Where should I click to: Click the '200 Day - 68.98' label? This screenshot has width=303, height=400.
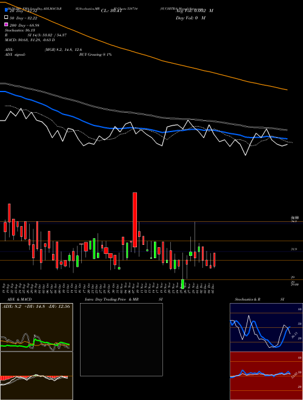click(x=24, y=25)
